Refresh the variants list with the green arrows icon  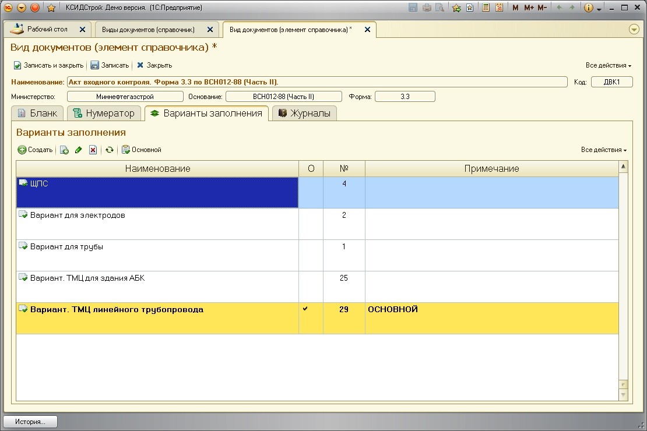[x=109, y=150]
